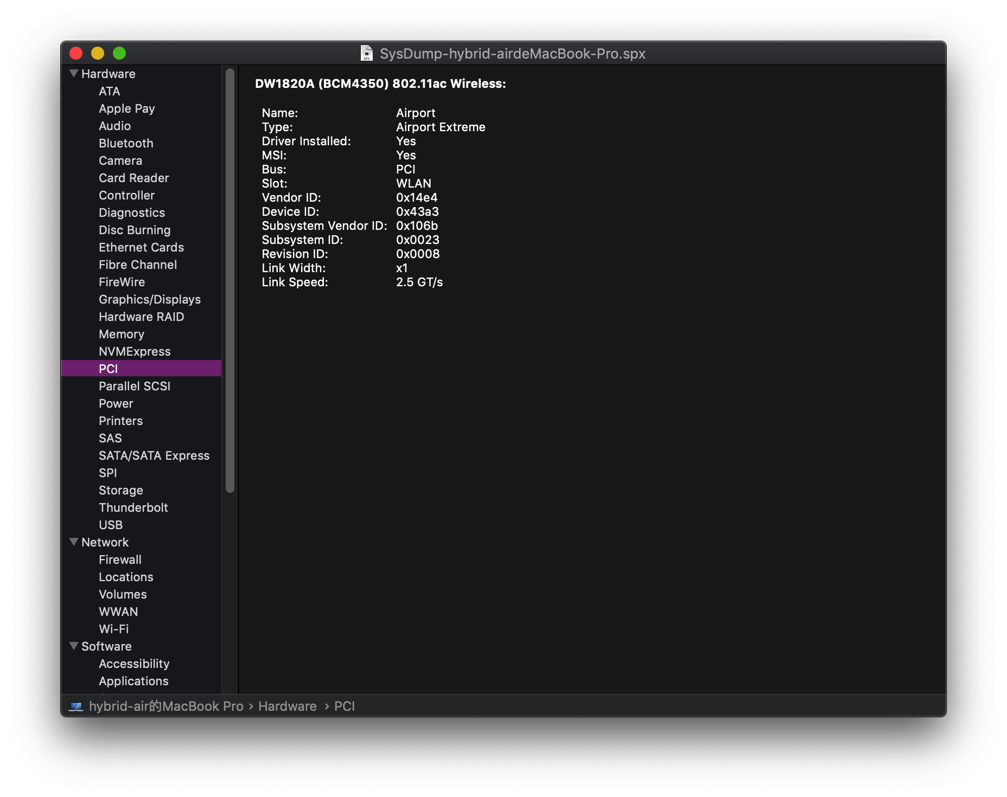Click the MacBook Pro computer icon in path bar
The image size is (1007, 797).
point(76,706)
